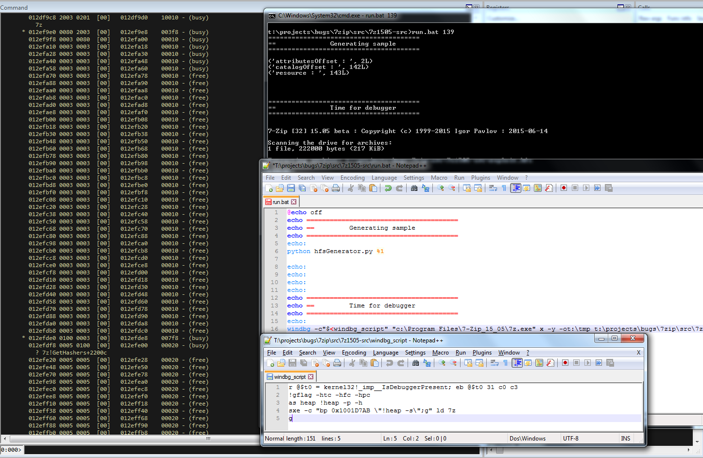Click Save icon in run.bat Notepad++ toolbar
The image size is (703, 458).
pyautogui.click(x=291, y=188)
